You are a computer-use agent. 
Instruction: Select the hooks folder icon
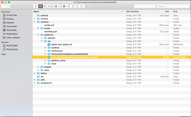click(42, 28)
